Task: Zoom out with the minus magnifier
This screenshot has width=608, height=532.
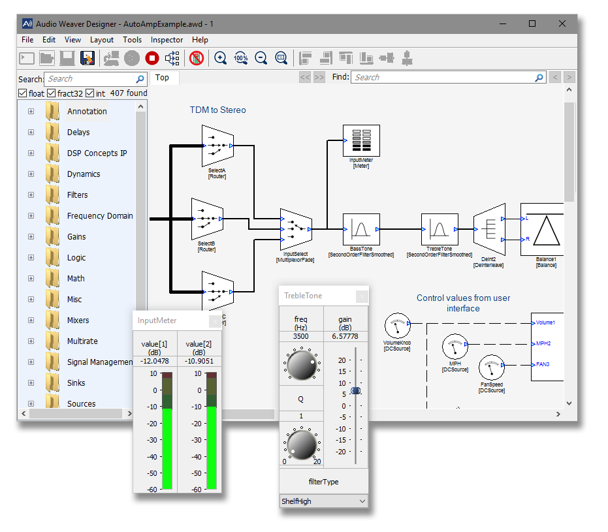Action: [261, 59]
